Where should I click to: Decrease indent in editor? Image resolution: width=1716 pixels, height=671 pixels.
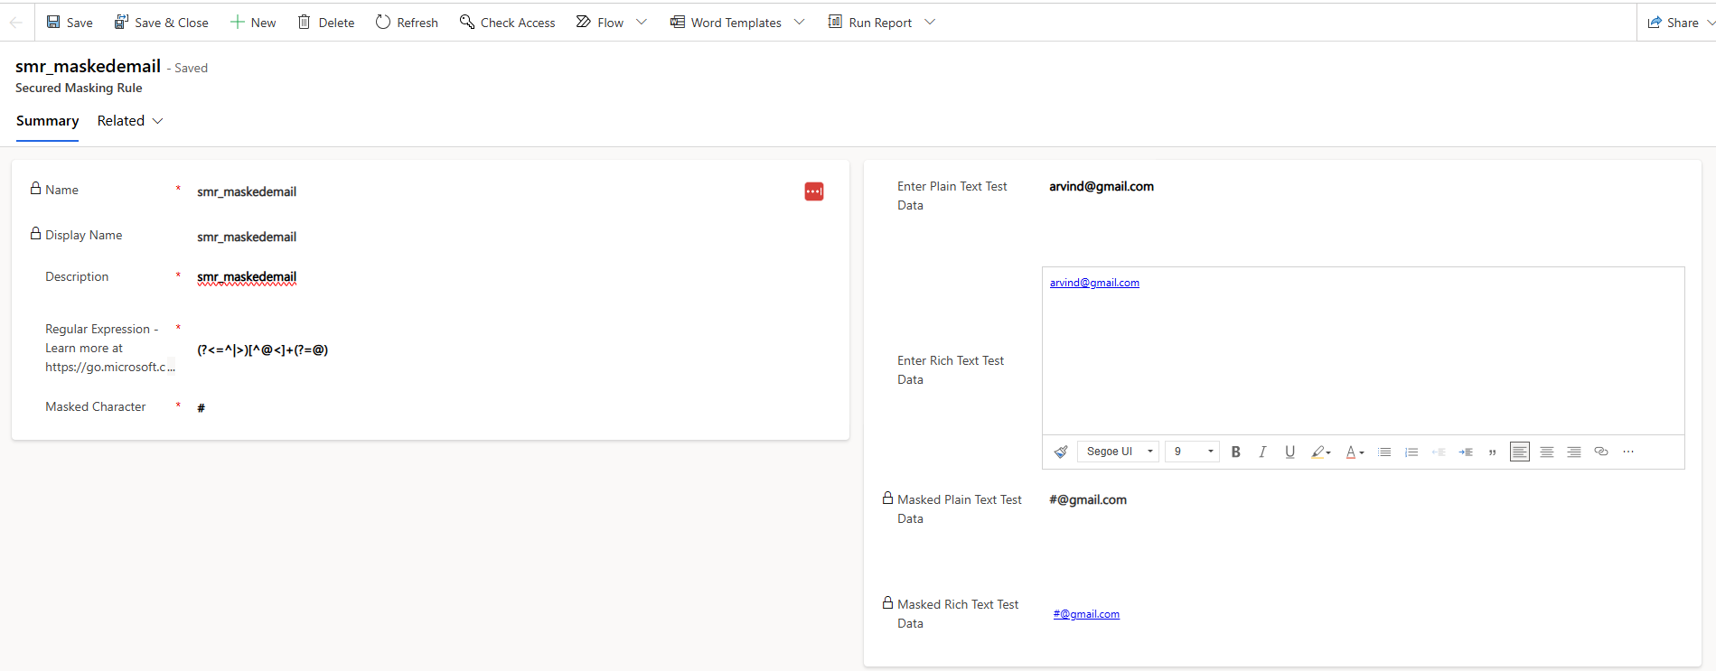1439,452
